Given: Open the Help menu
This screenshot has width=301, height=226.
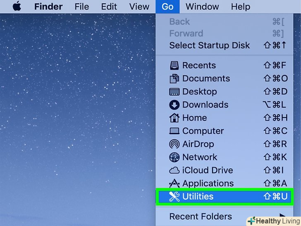Looking at the screenshot, I should [x=241, y=7].
